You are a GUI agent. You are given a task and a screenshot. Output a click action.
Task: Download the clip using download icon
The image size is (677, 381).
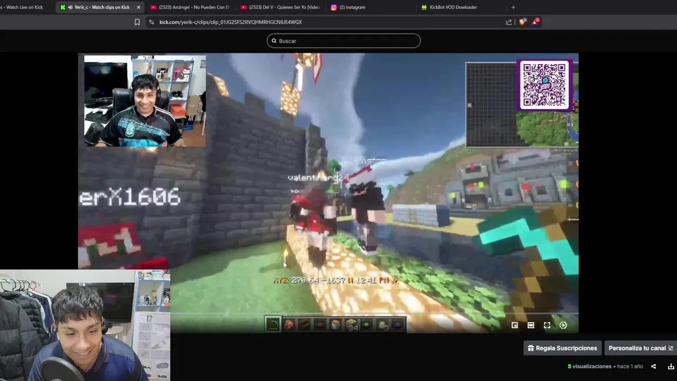point(671,366)
